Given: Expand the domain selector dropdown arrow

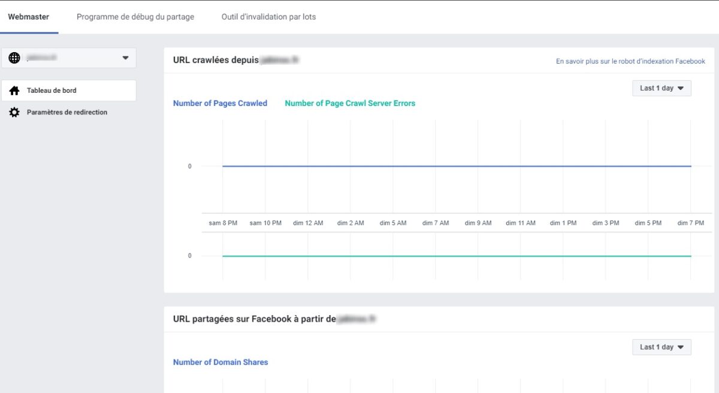Looking at the screenshot, I should point(125,58).
